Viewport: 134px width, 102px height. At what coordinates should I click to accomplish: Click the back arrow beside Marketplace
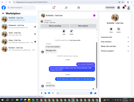point(3,13)
